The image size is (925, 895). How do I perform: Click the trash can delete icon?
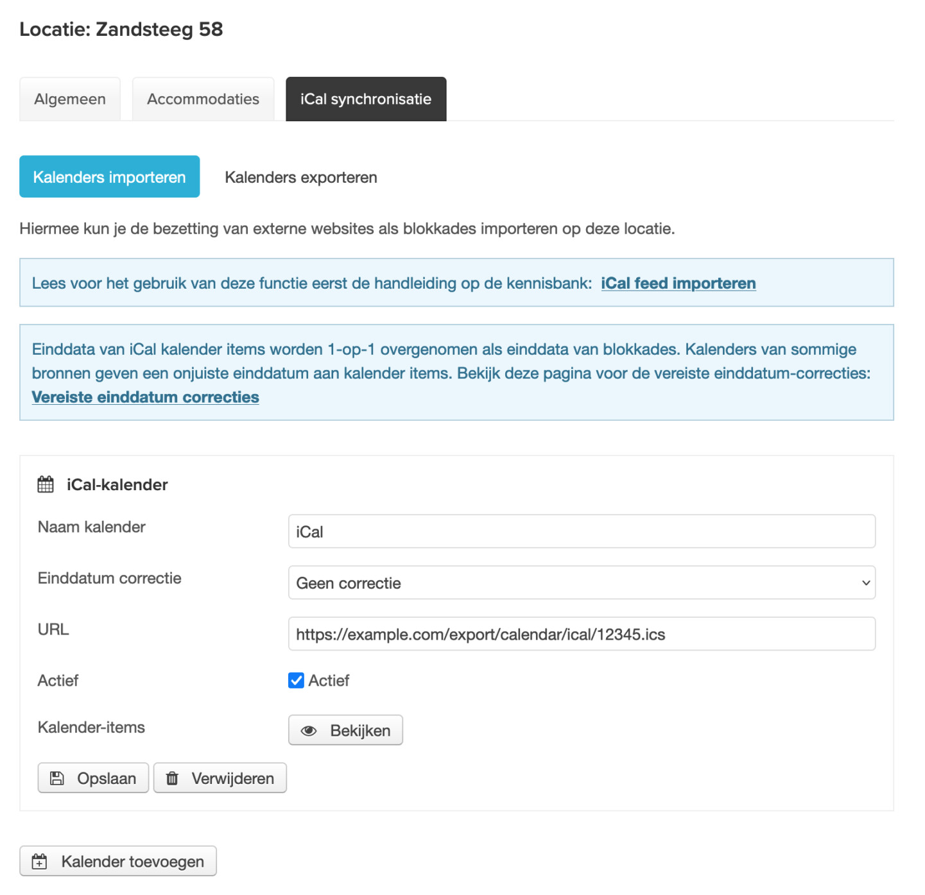click(x=172, y=778)
